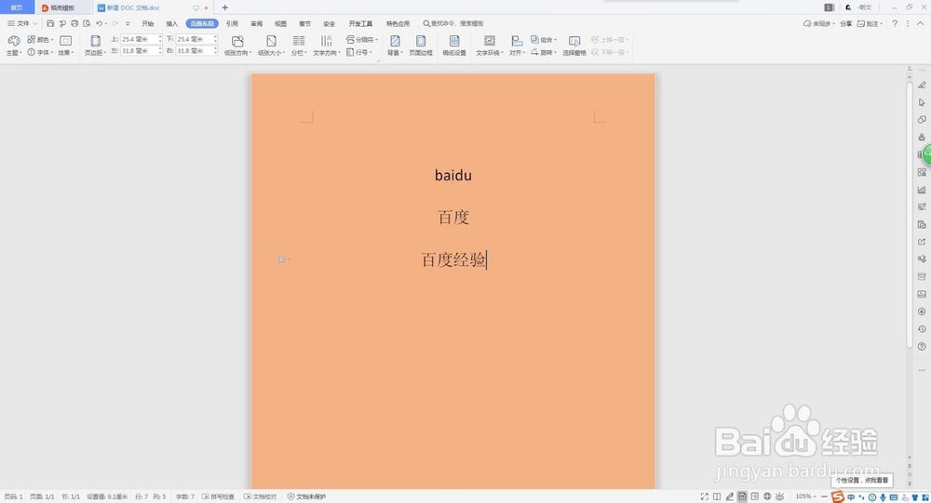931x503 pixels.
Task: Click the Print Preview magnifier icon
Action: pos(87,24)
